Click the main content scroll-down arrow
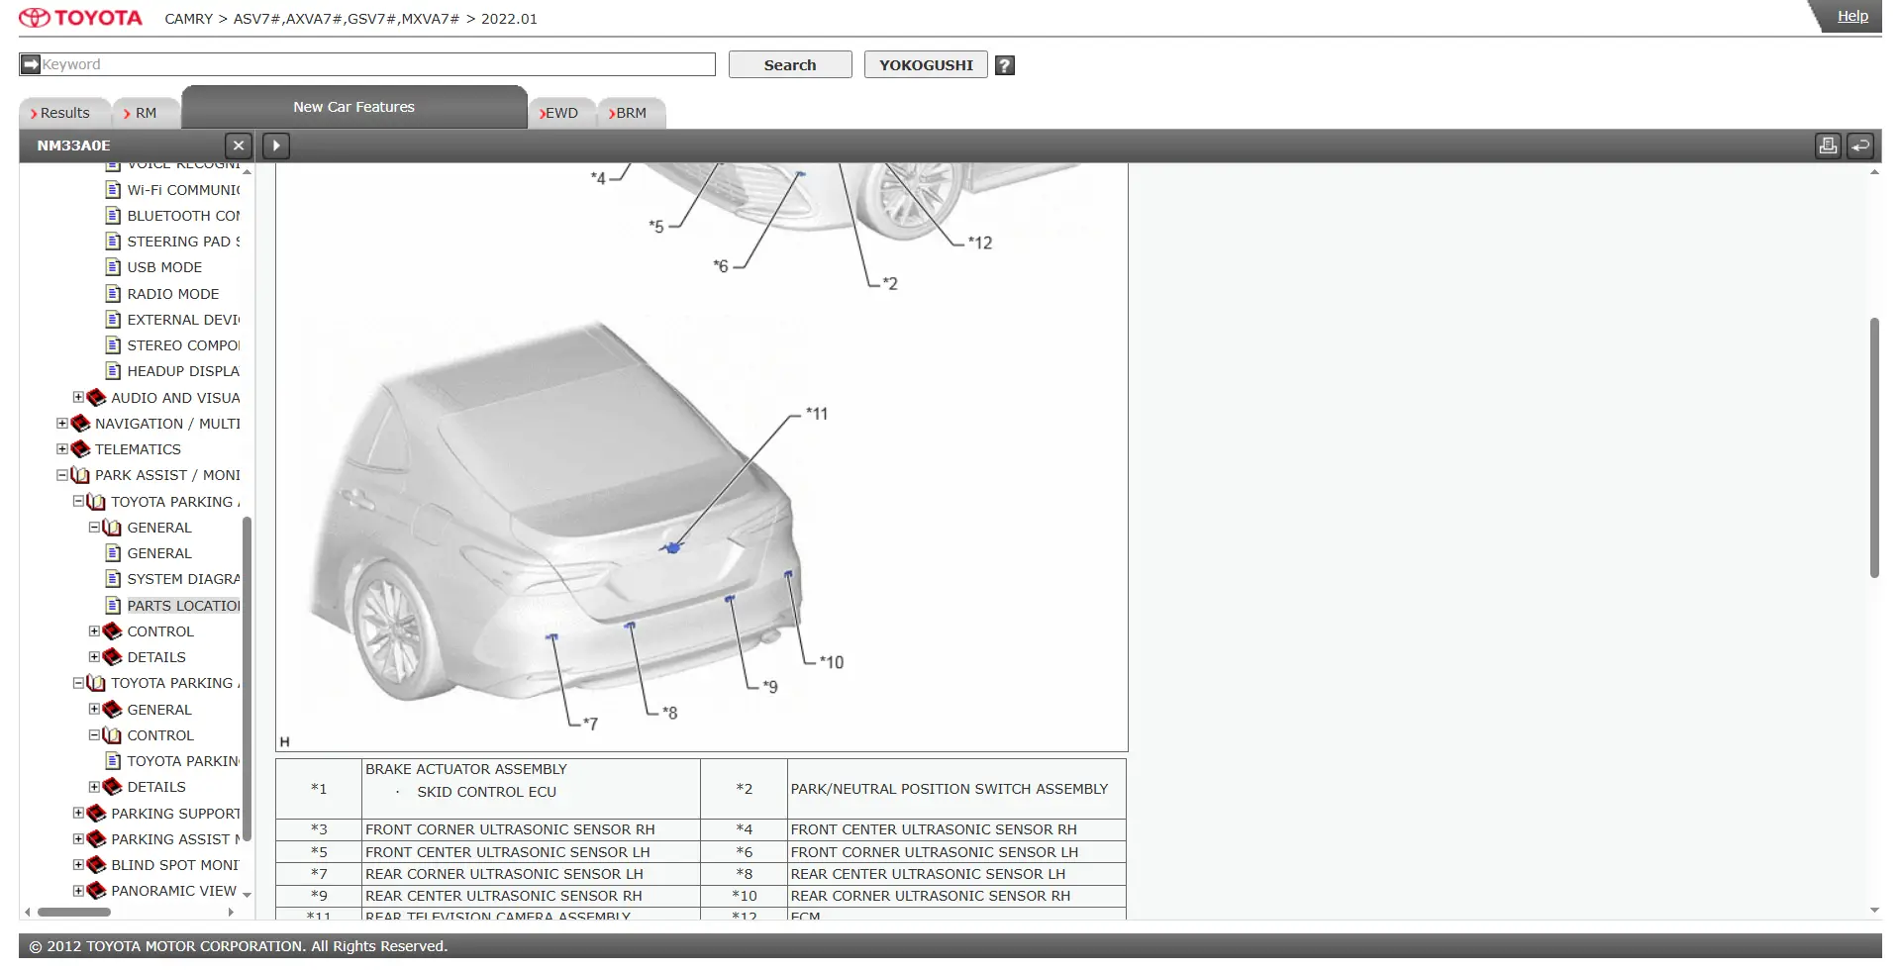The width and height of the screenshot is (1901, 970). pos(1874,911)
